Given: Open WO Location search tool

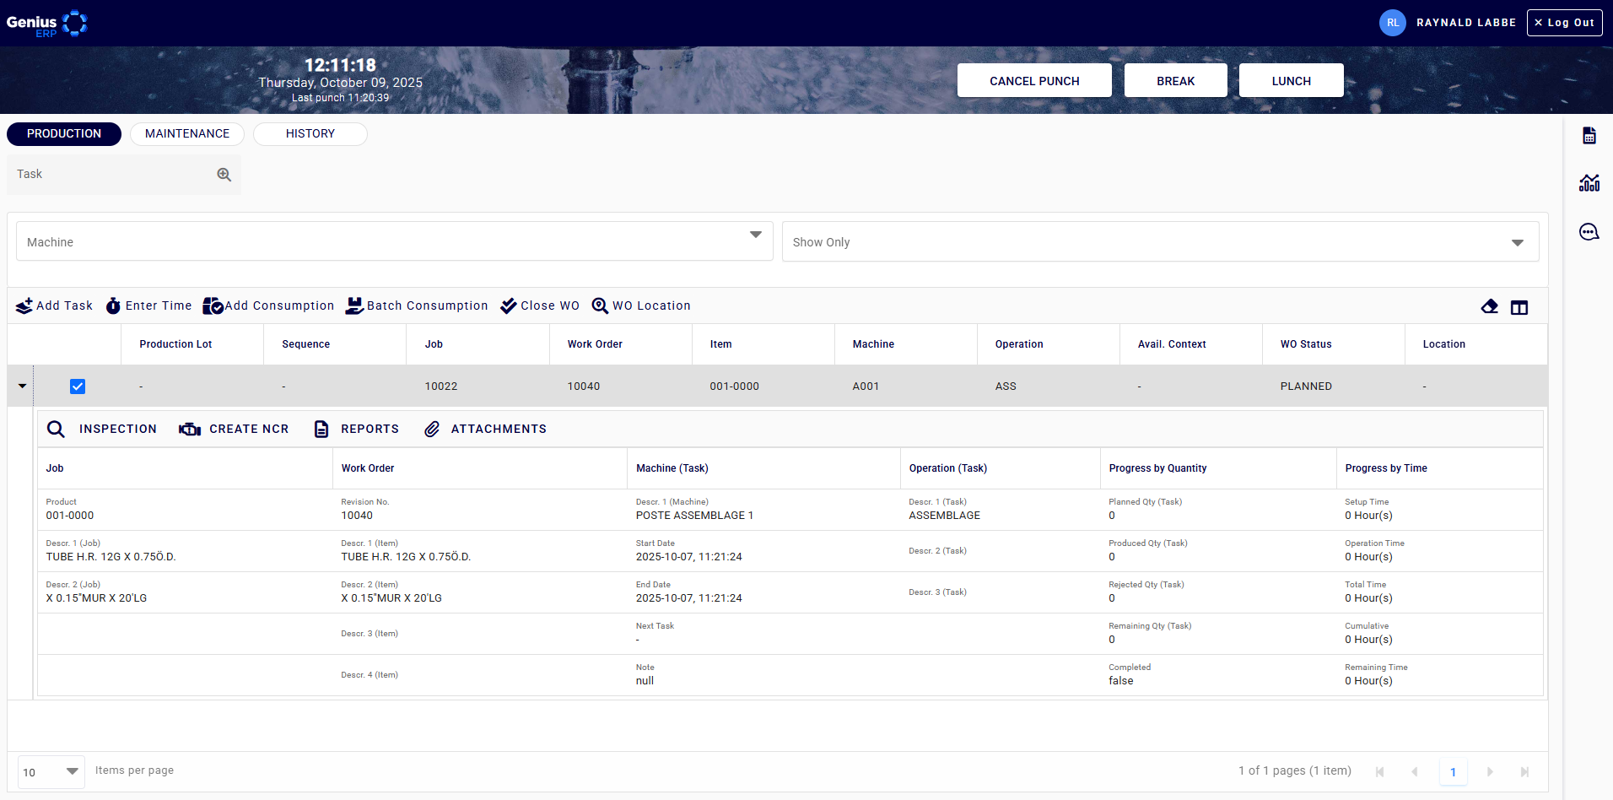Looking at the screenshot, I should coord(600,305).
